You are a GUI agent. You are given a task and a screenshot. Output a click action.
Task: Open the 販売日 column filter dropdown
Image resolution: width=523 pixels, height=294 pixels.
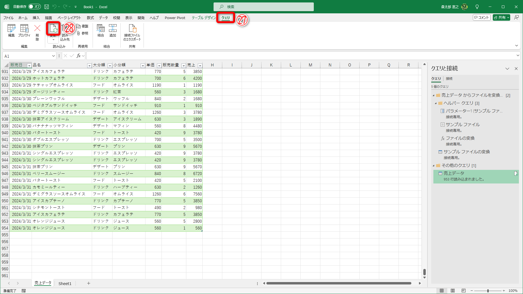[29, 66]
